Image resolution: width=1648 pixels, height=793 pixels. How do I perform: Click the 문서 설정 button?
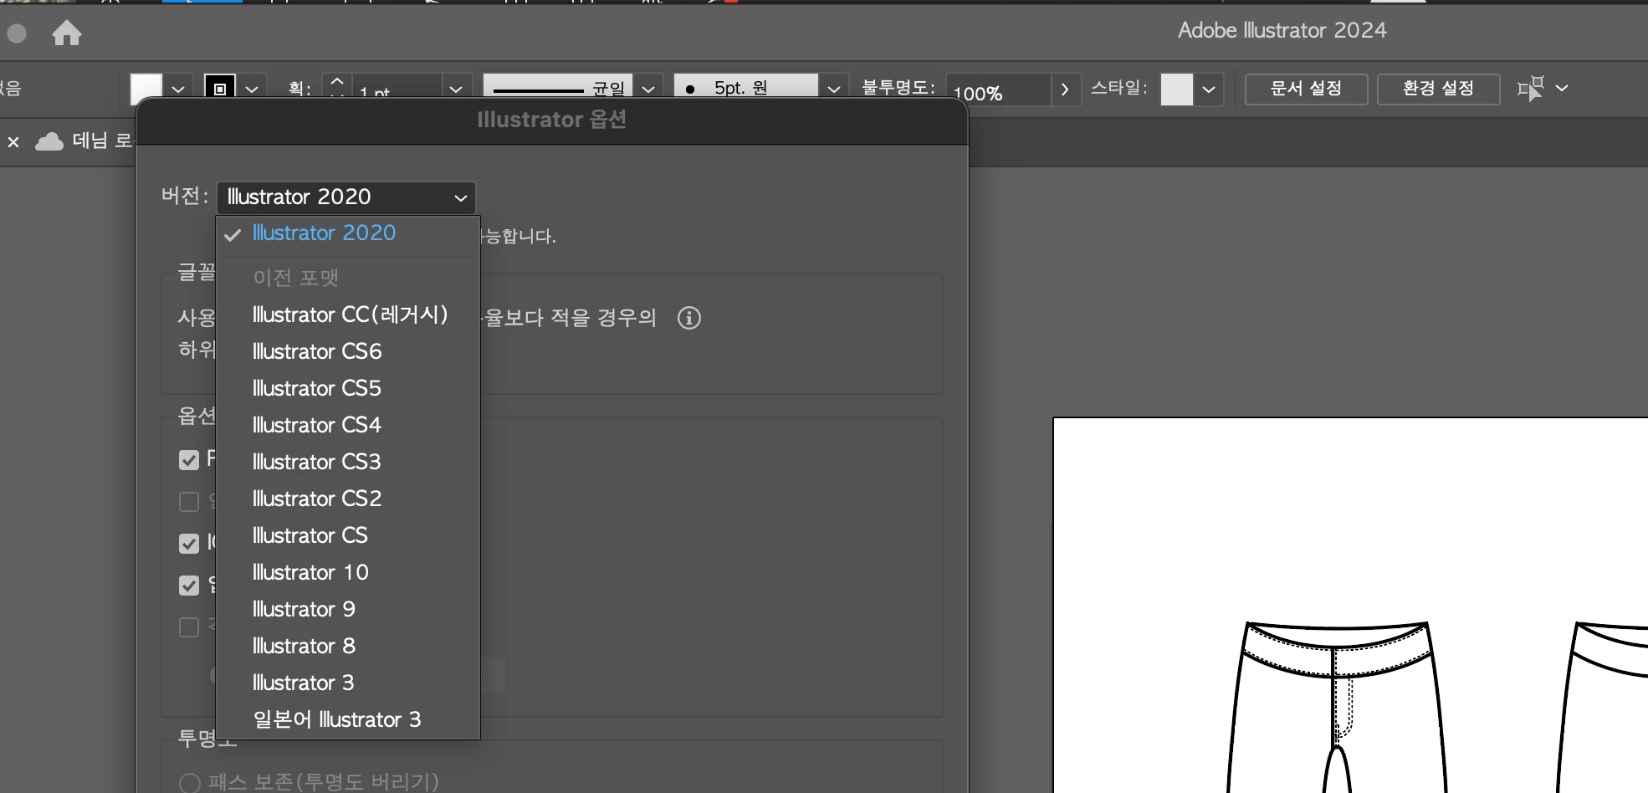[1306, 89]
